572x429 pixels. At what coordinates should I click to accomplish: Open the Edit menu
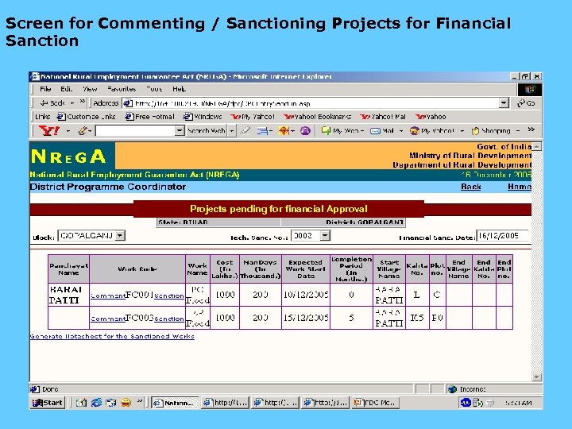pos(67,89)
